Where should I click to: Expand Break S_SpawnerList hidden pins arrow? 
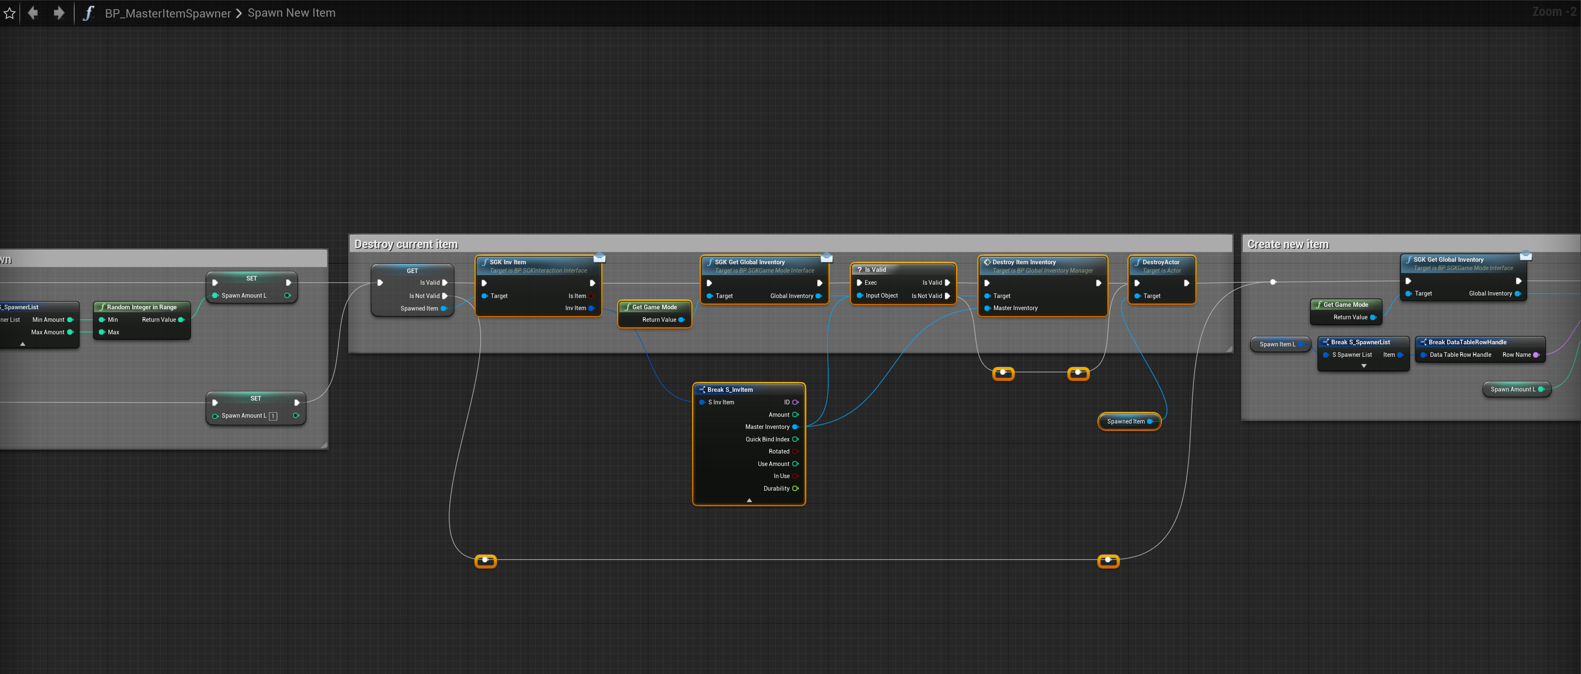tap(1364, 366)
